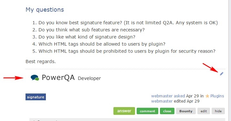Click the gray comment panel below buttons
Viewport: 231px width, 121px height.
127,119
